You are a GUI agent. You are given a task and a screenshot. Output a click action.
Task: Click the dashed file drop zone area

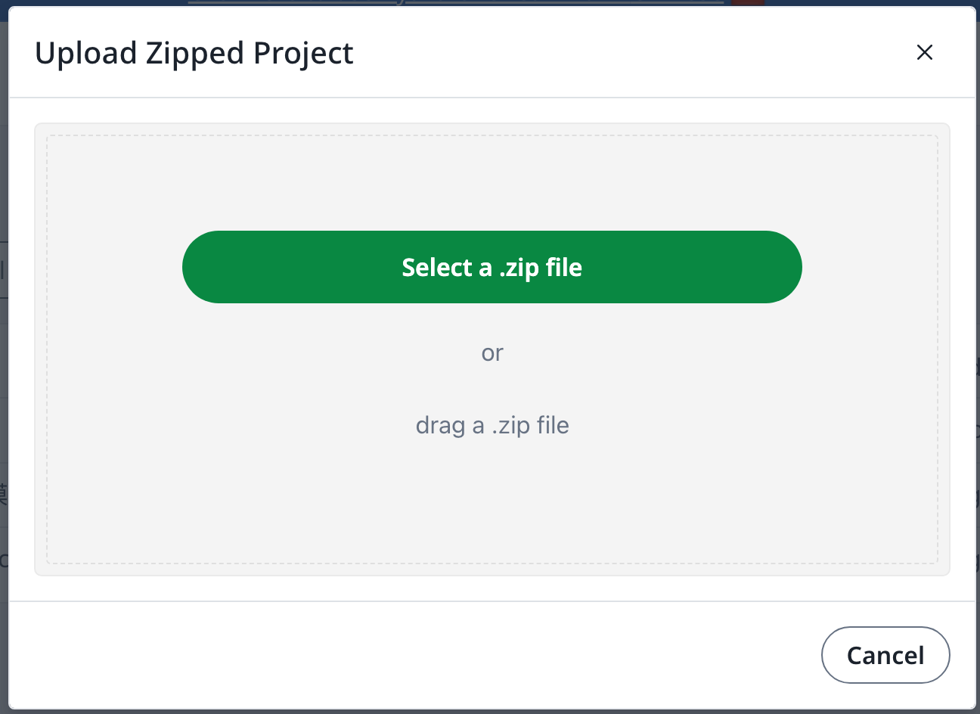[492, 499]
